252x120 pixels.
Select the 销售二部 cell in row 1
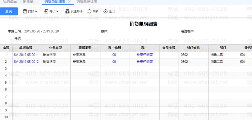click(x=217, y=55)
